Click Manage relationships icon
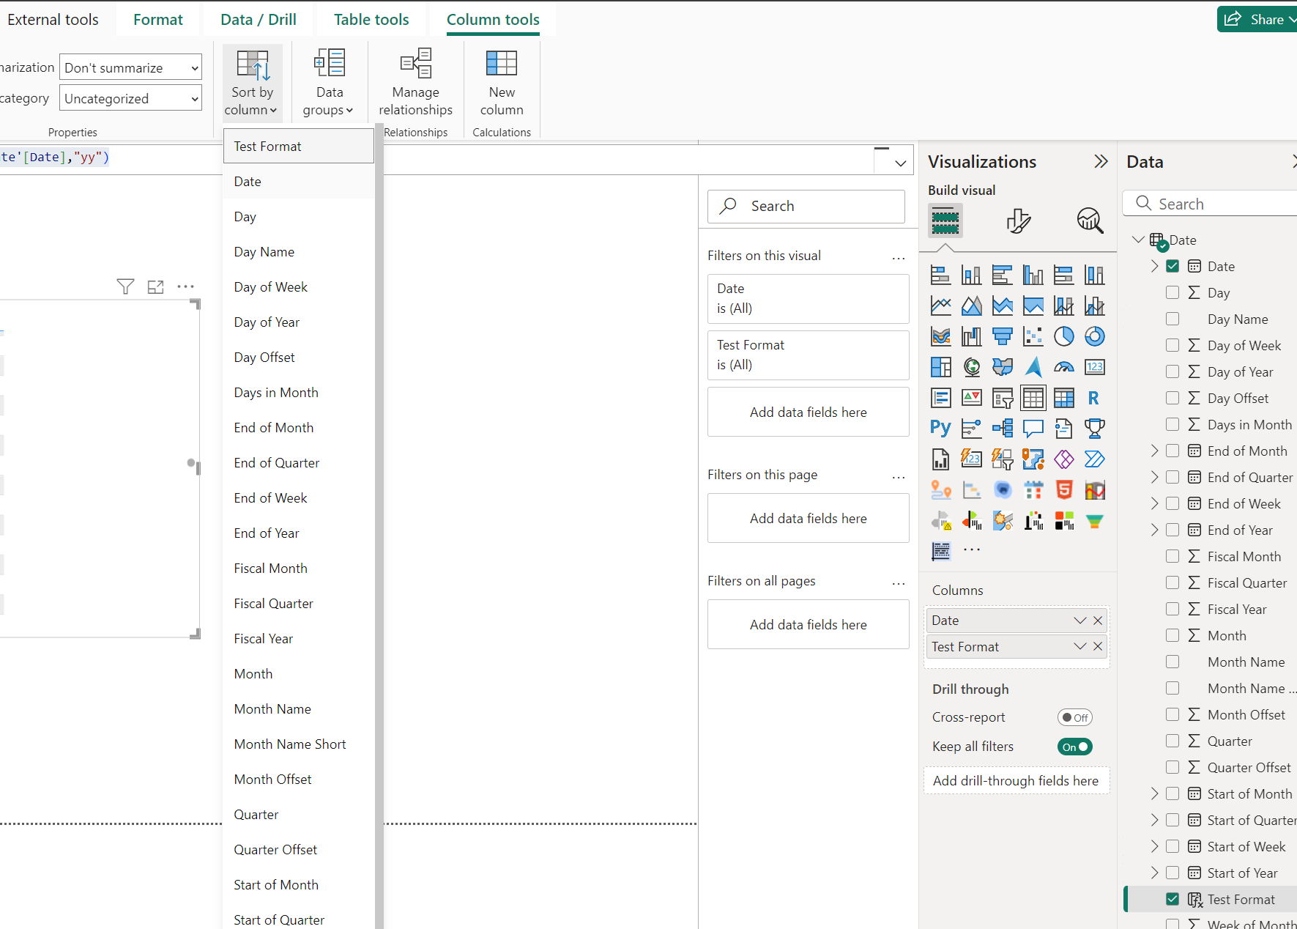The image size is (1297, 929). [x=415, y=64]
